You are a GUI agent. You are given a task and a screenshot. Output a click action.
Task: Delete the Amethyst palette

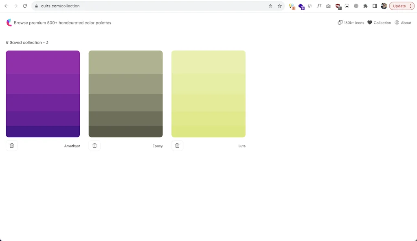coord(12,145)
